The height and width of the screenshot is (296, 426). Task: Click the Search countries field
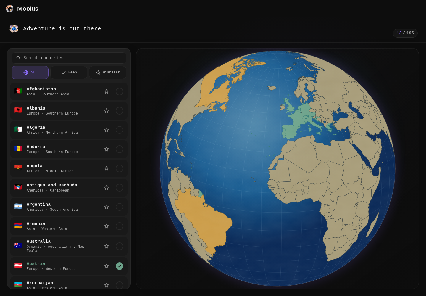pos(69,58)
